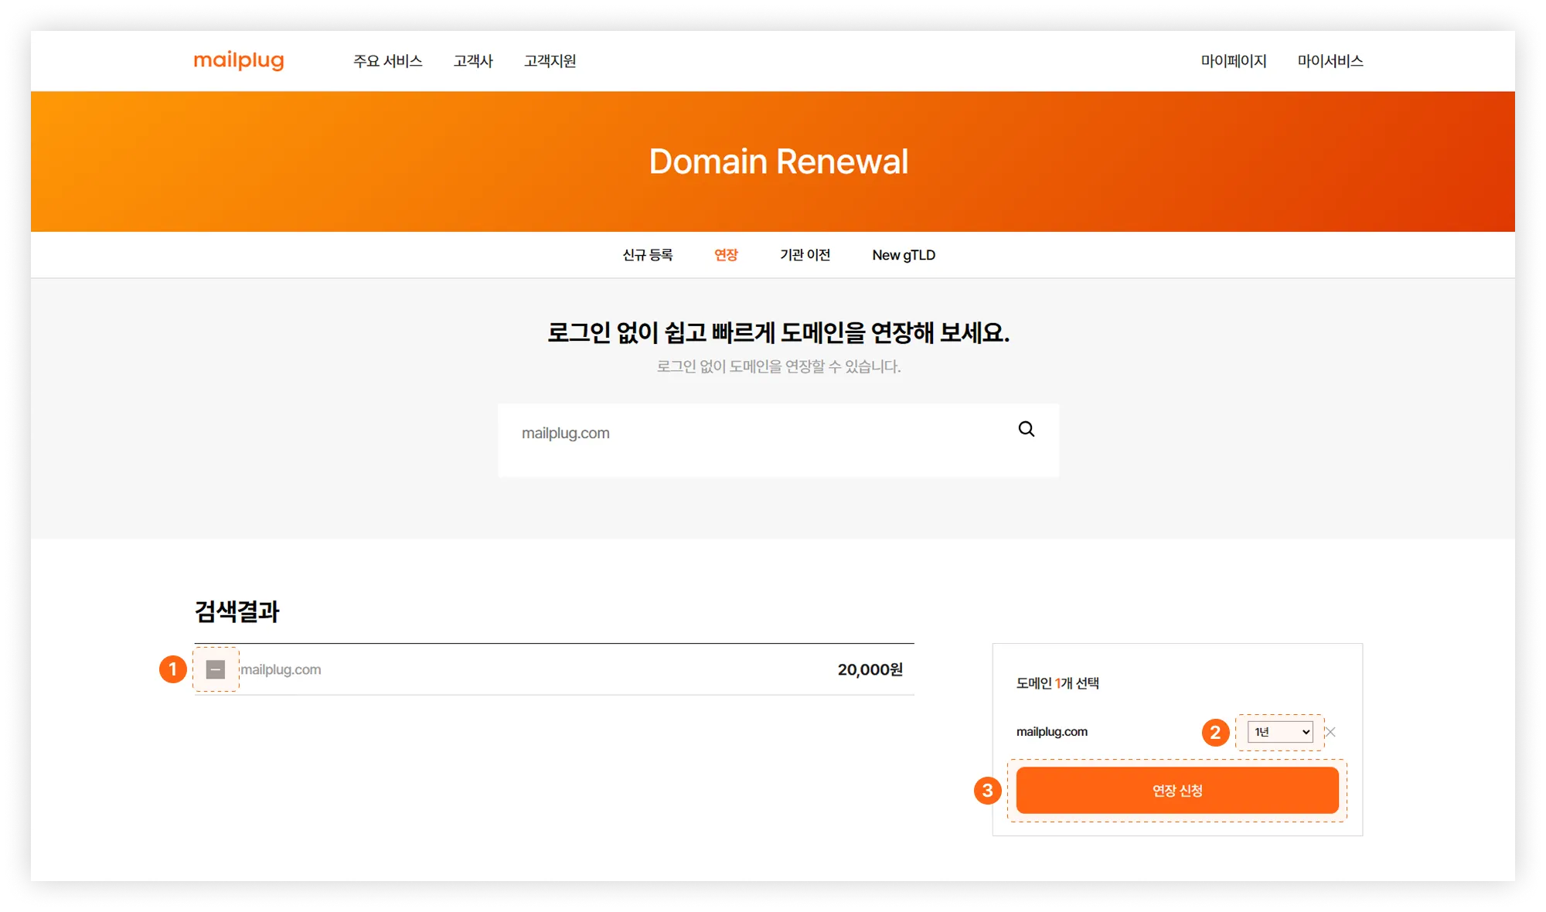The height and width of the screenshot is (912, 1546).
Task: Go to 마이서비스
Action: 1330,61
